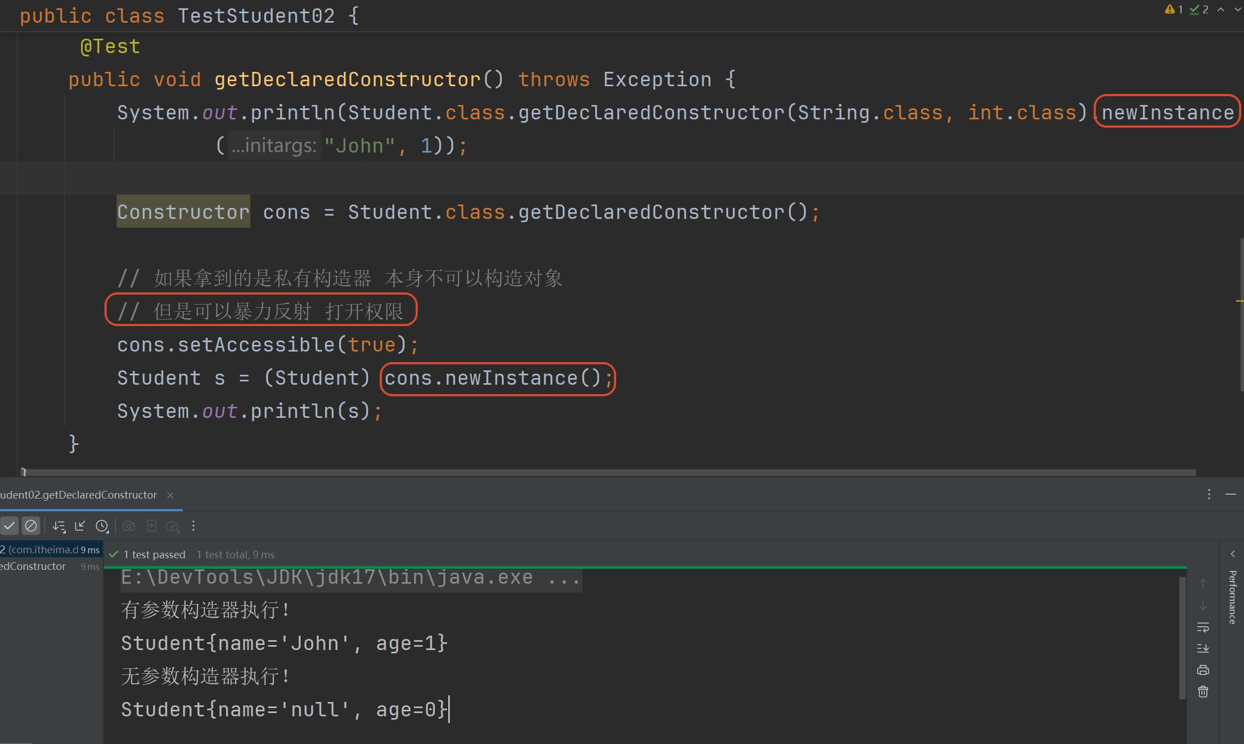
Task: Click the collapse all tests icon
Action: point(80,526)
